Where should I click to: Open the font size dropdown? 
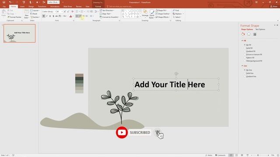[62, 12]
